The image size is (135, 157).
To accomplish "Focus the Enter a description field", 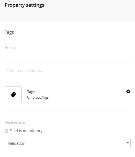I will (x=68, y=71).
